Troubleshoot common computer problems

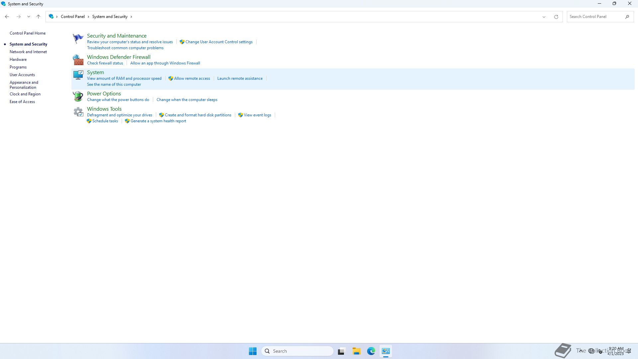(x=125, y=48)
